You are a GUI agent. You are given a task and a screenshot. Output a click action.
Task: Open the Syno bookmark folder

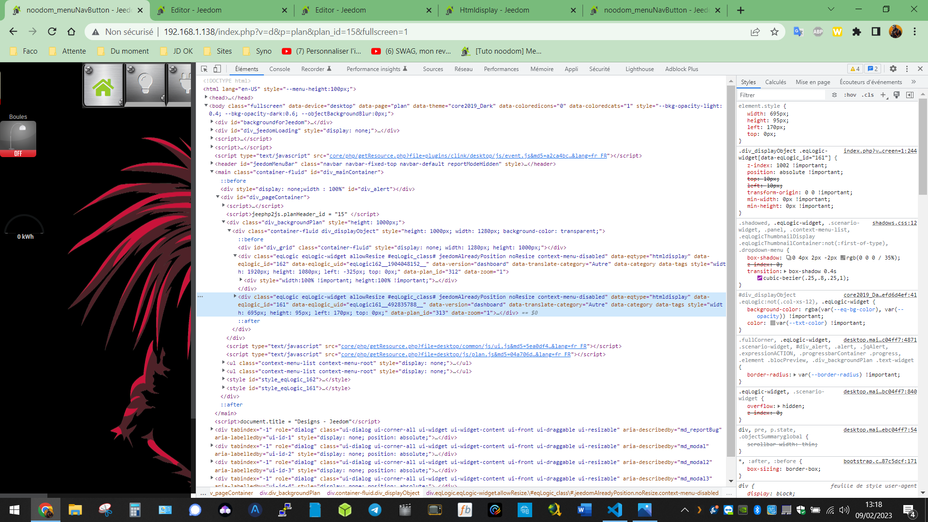(x=257, y=51)
